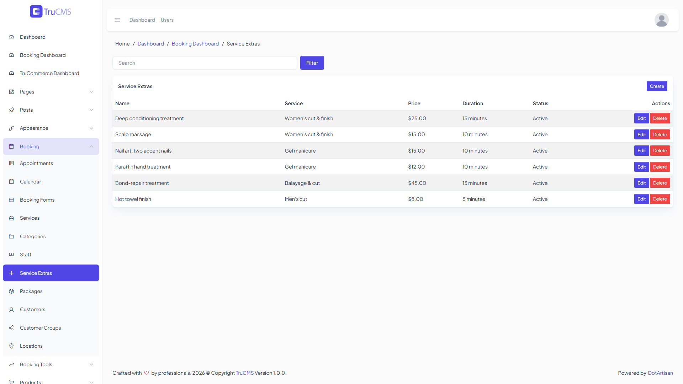Open Users in the top navigation bar
The height and width of the screenshot is (384, 683).
tap(167, 20)
